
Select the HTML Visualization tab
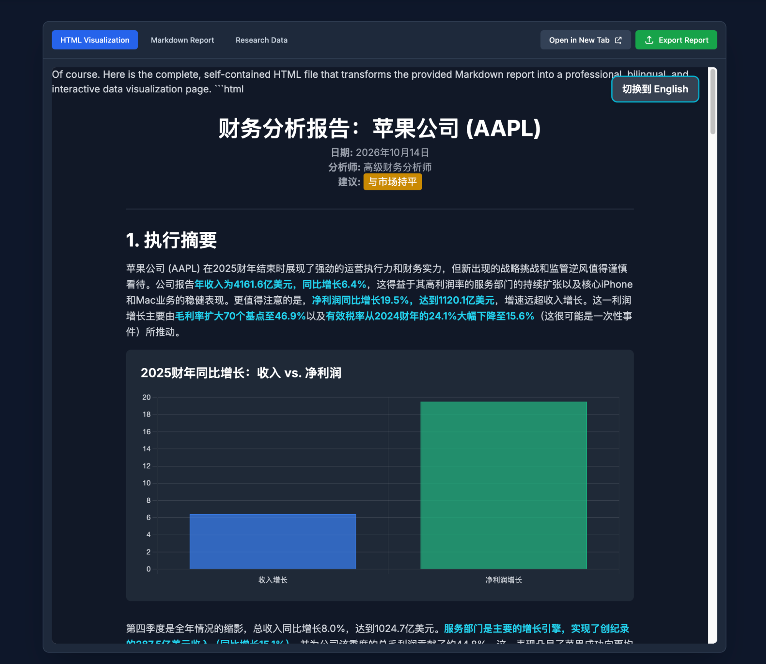pos(94,39)
